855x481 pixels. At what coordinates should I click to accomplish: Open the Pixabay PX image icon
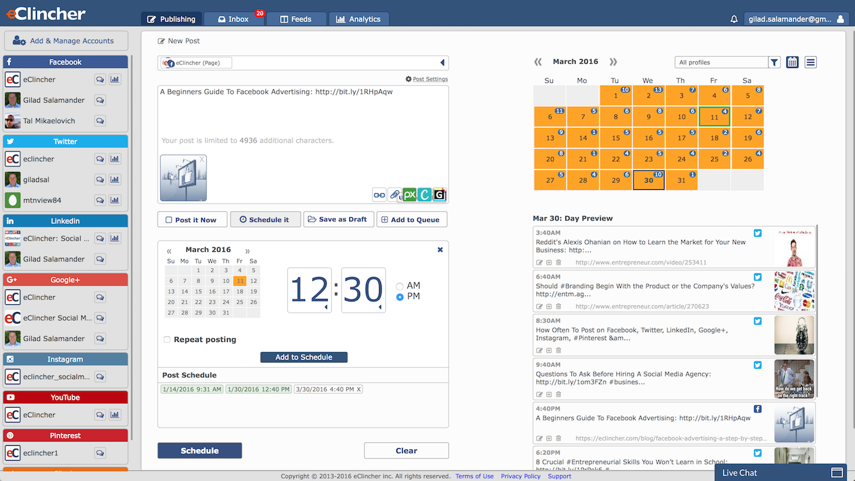pos(410,195)
